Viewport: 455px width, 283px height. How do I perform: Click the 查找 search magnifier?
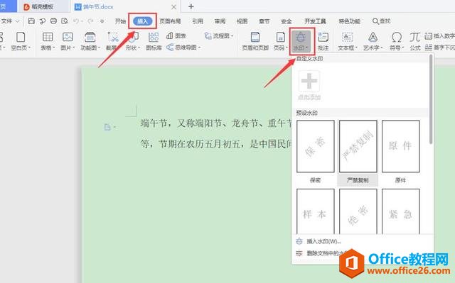pos(381,21)
